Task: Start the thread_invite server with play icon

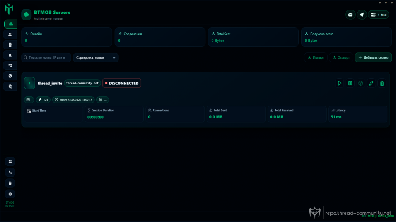Action: pyautogui.click(x=340, y=83)
